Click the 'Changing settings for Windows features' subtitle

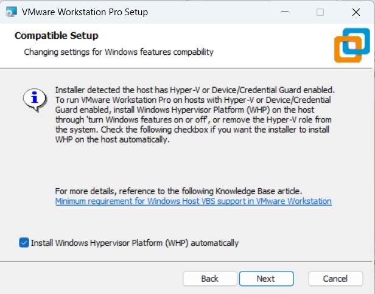(119, 52)
